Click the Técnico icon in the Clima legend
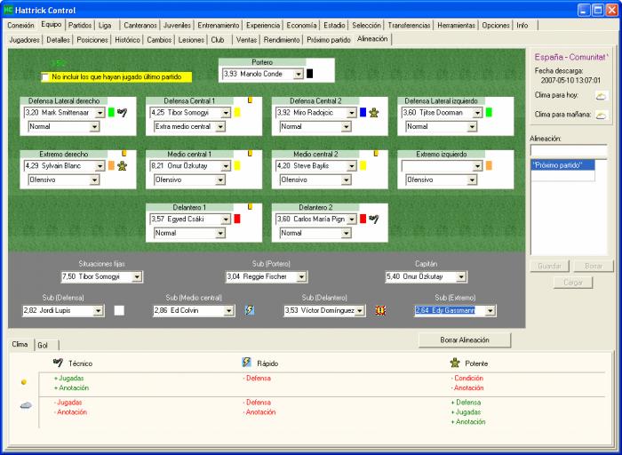This screenshot has width=622, height=455. [58, 363]
